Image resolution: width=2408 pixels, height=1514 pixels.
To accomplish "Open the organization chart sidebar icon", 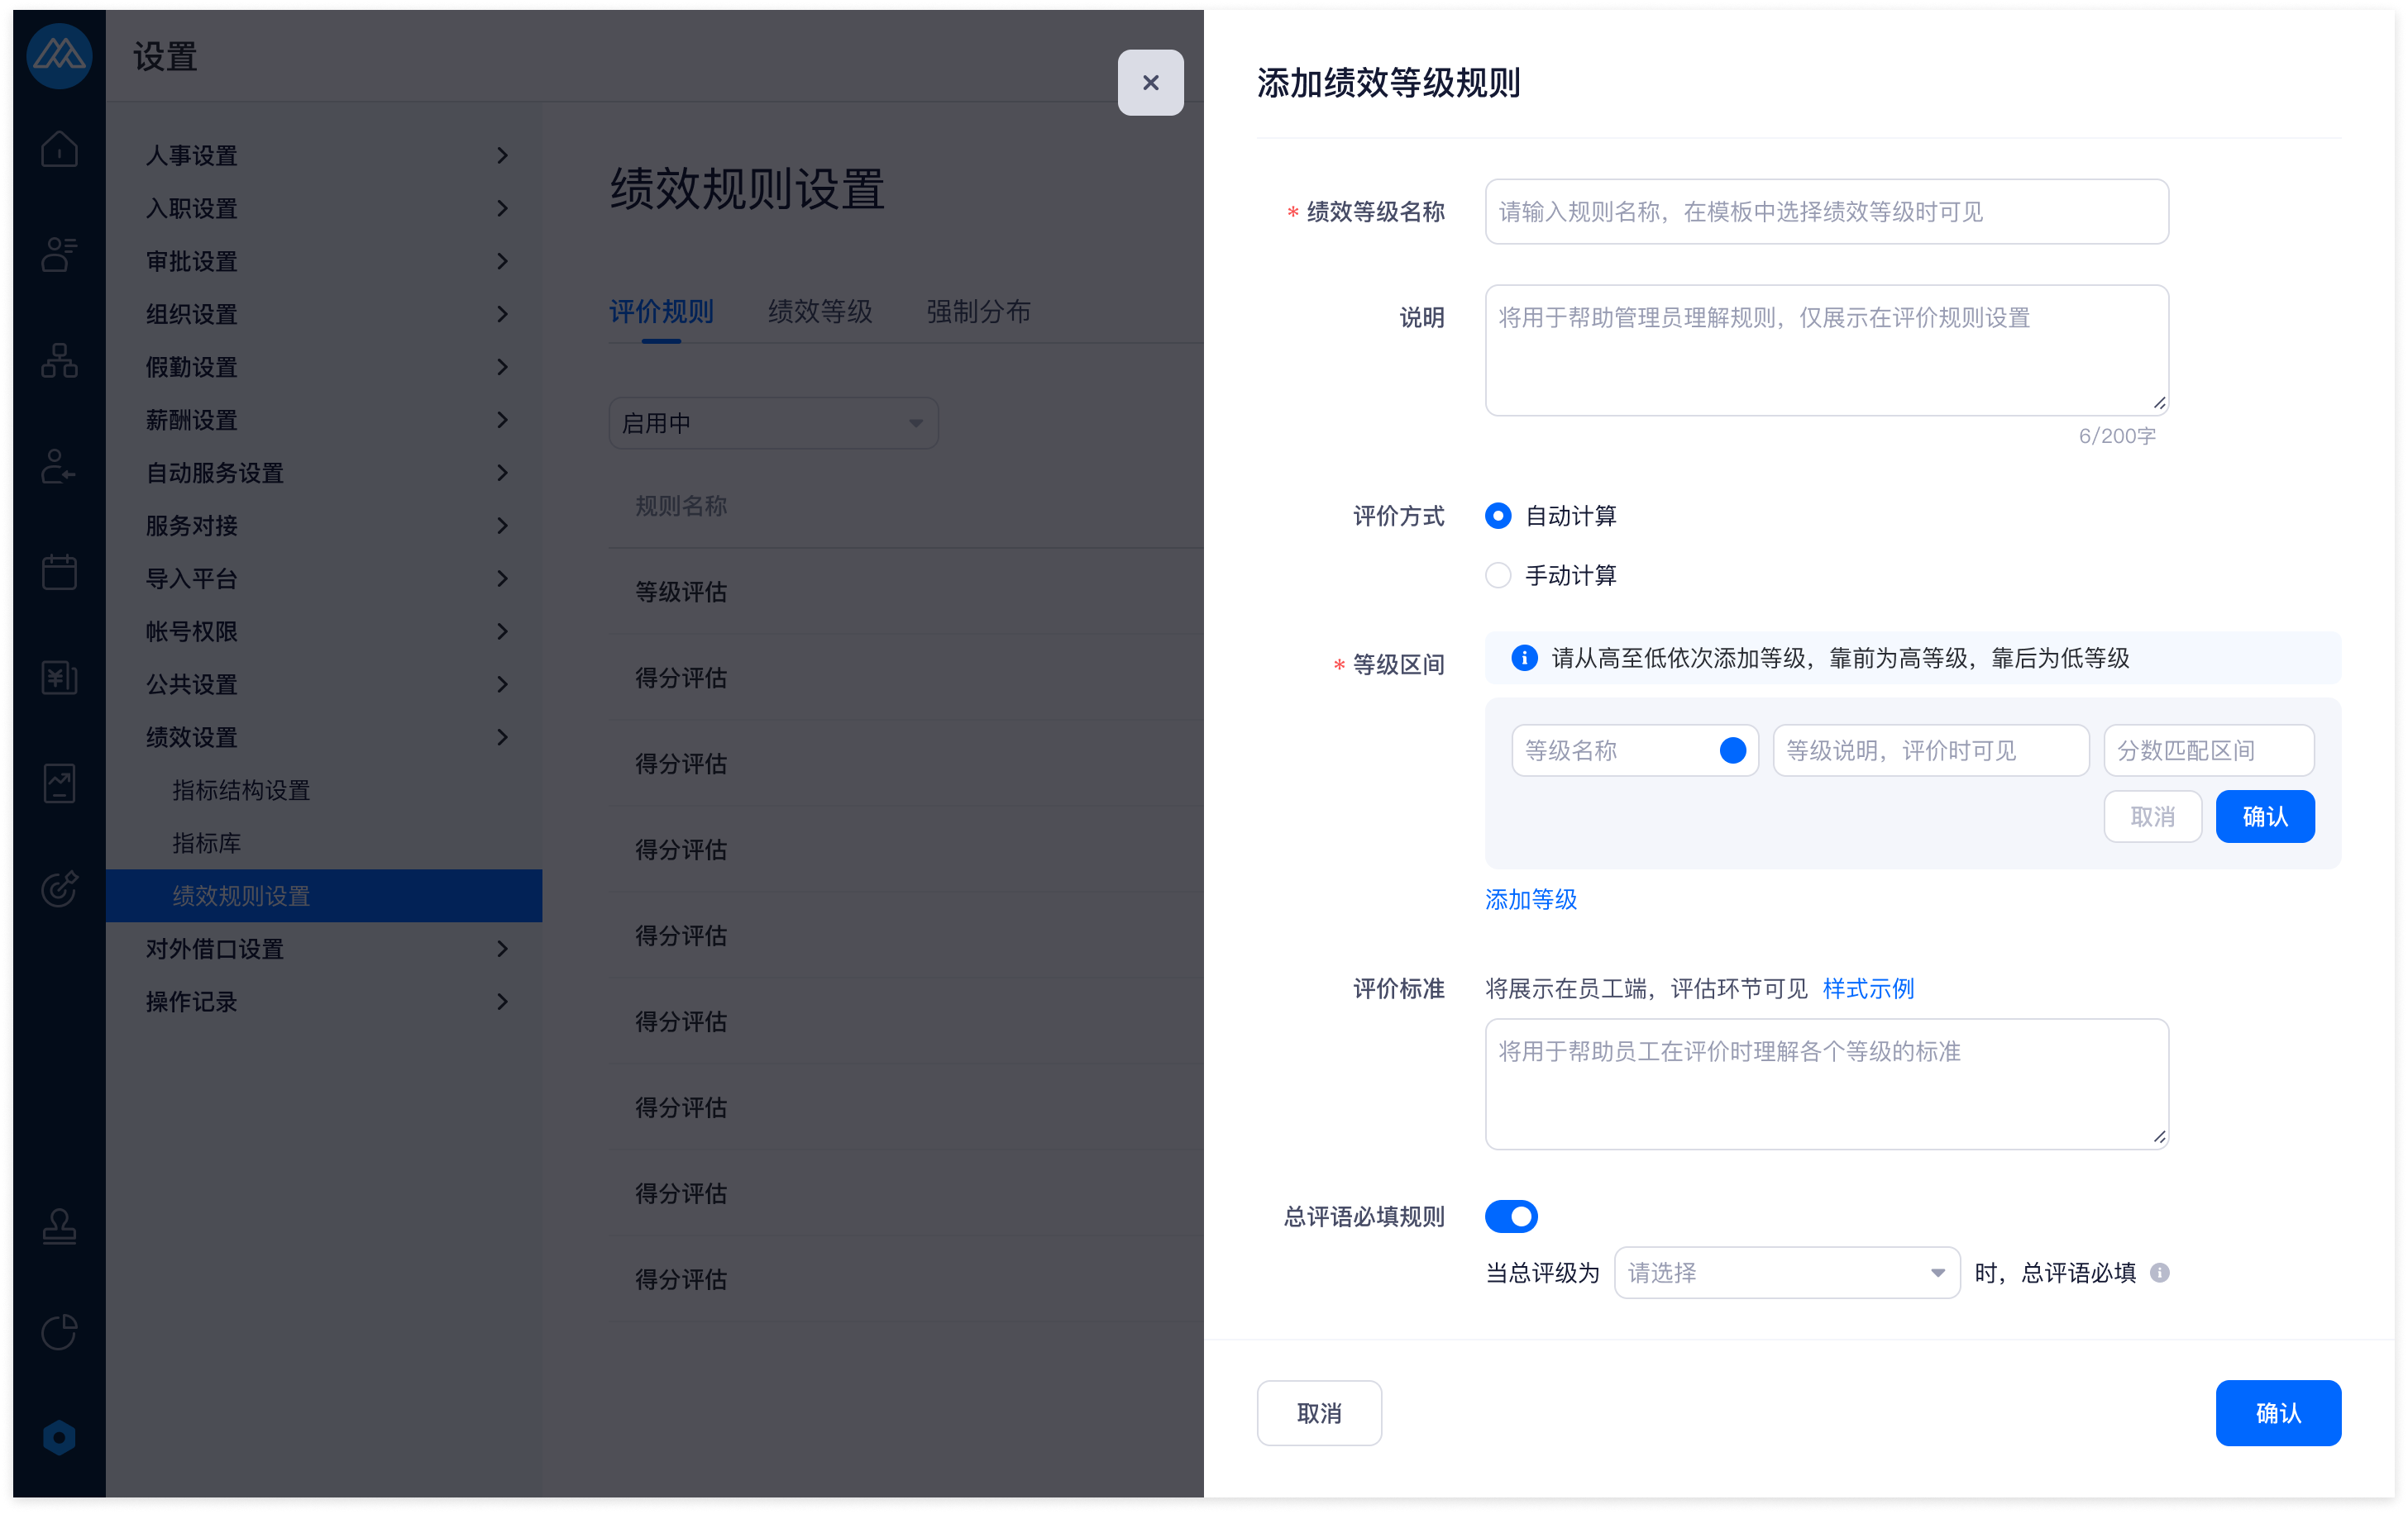I will (59, 361).
